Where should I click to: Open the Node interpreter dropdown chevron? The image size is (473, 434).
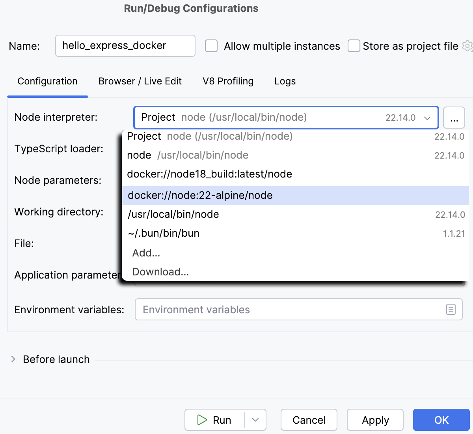[427, 117]
